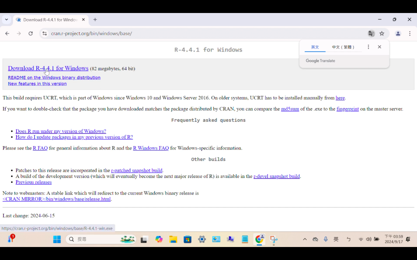
Task: Open the Google Translate icon in address bar
Action: [371, 33]
